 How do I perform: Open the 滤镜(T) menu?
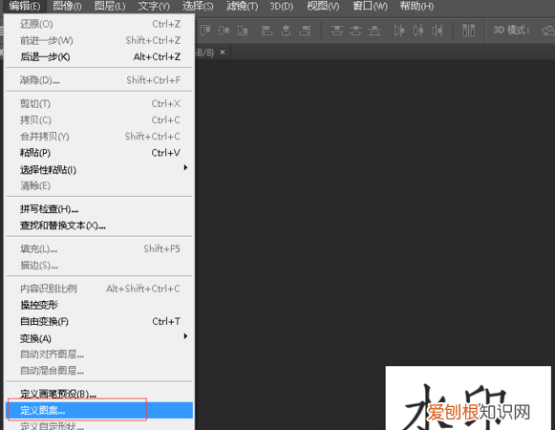click(x=242, y=6)
